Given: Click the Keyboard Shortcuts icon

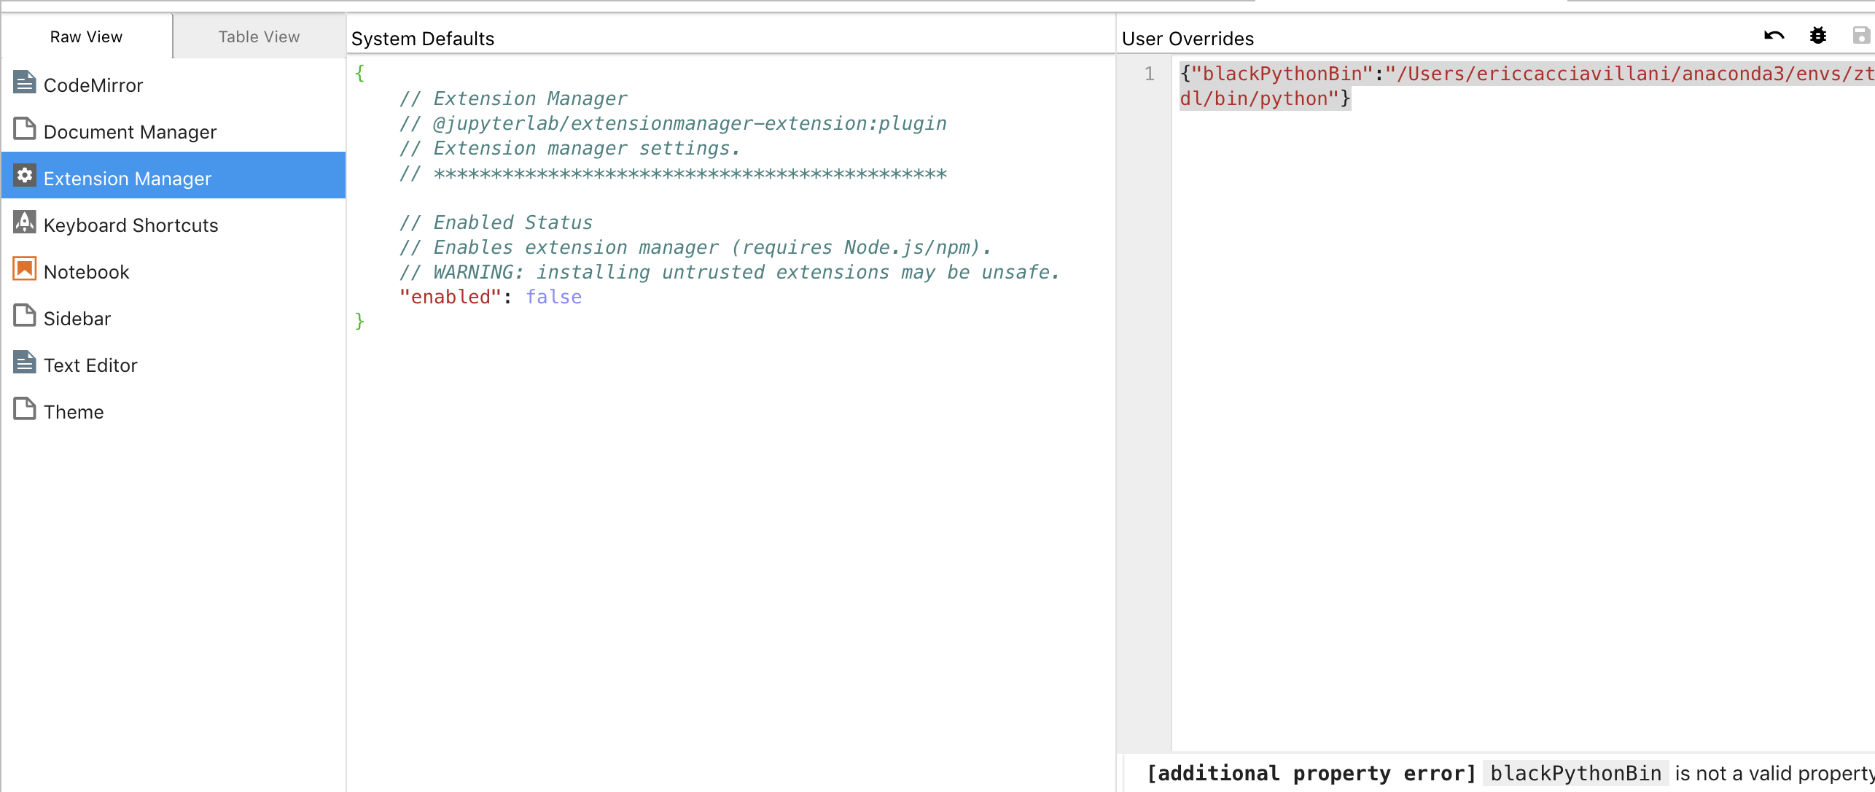Looking at the screenshot, I should (25, 222).
